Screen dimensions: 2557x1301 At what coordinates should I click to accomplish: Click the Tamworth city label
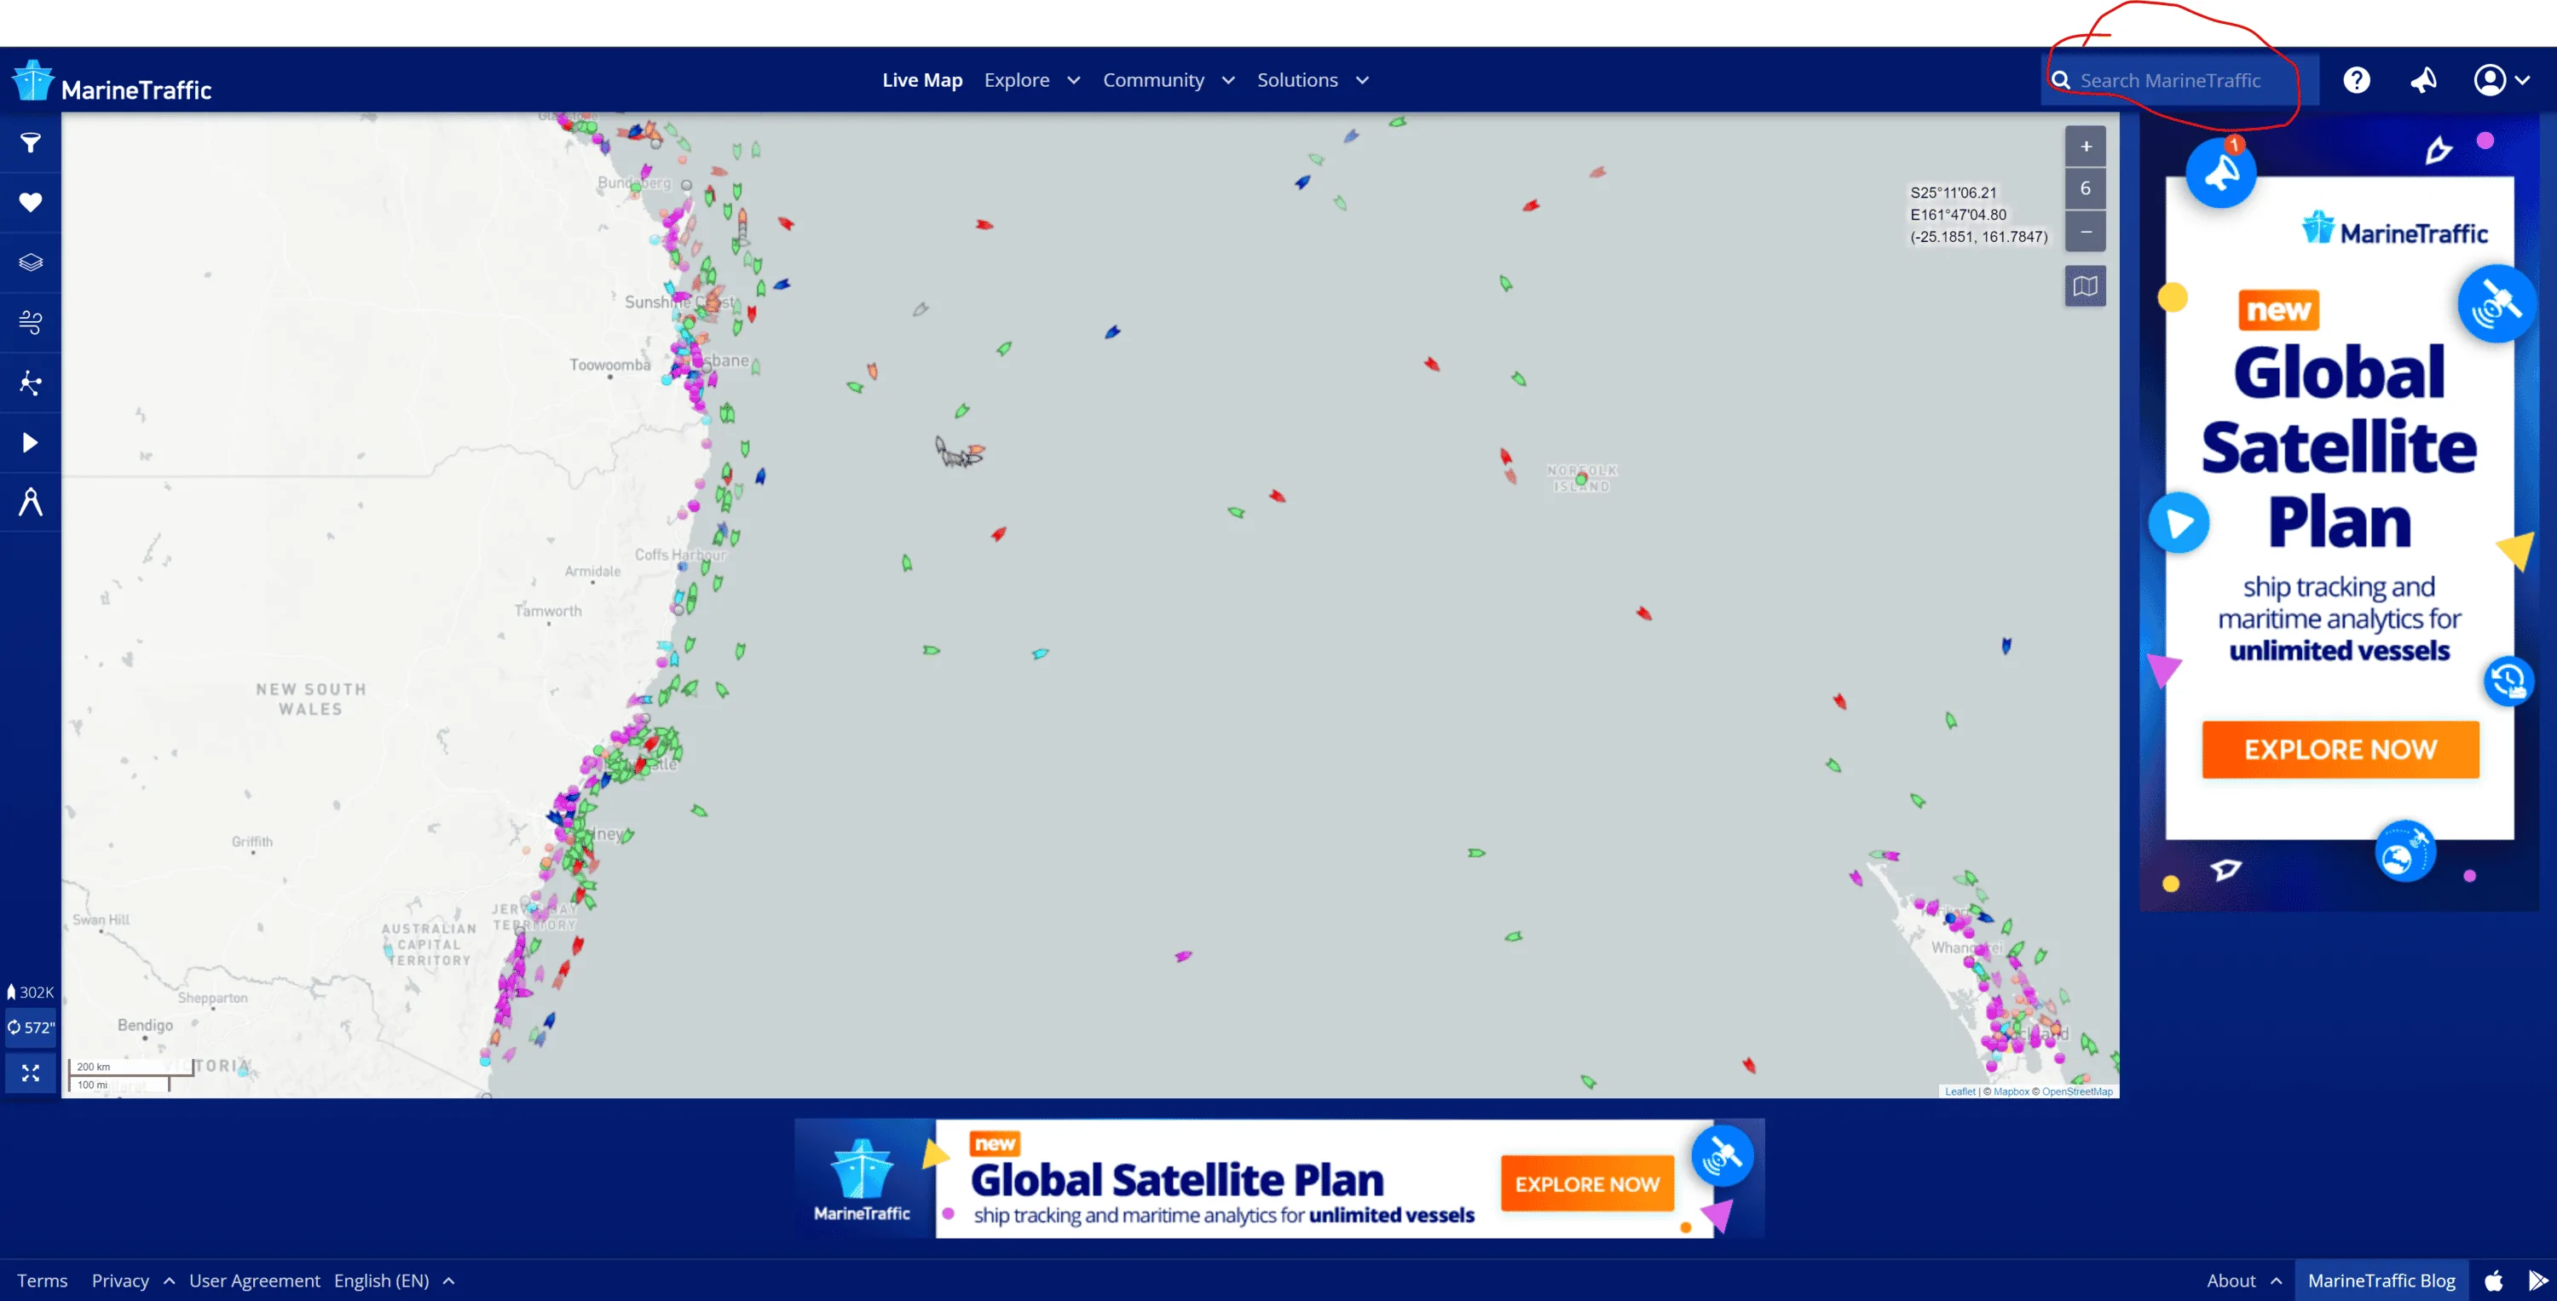coord(548,611)
